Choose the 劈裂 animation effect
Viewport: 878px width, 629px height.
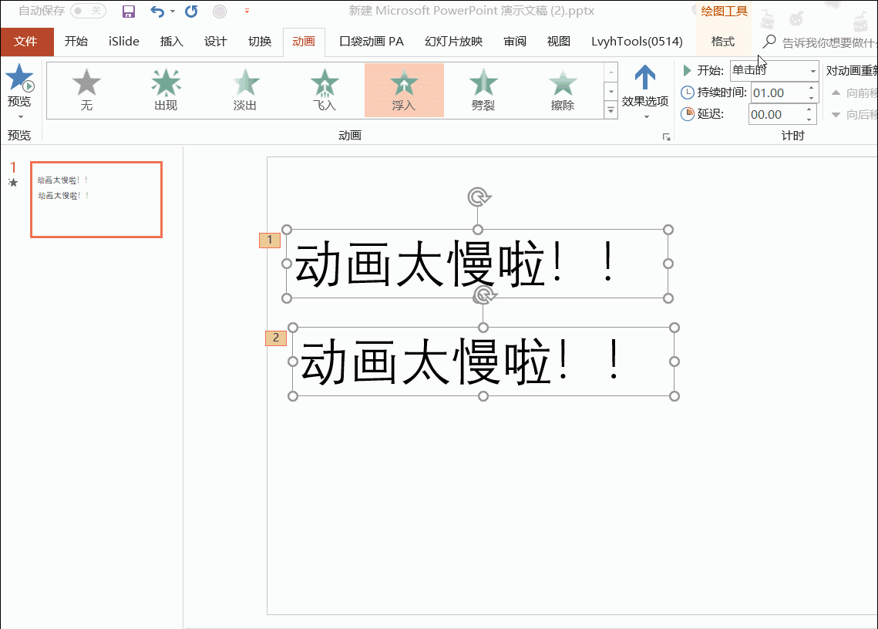click(483, 90)
